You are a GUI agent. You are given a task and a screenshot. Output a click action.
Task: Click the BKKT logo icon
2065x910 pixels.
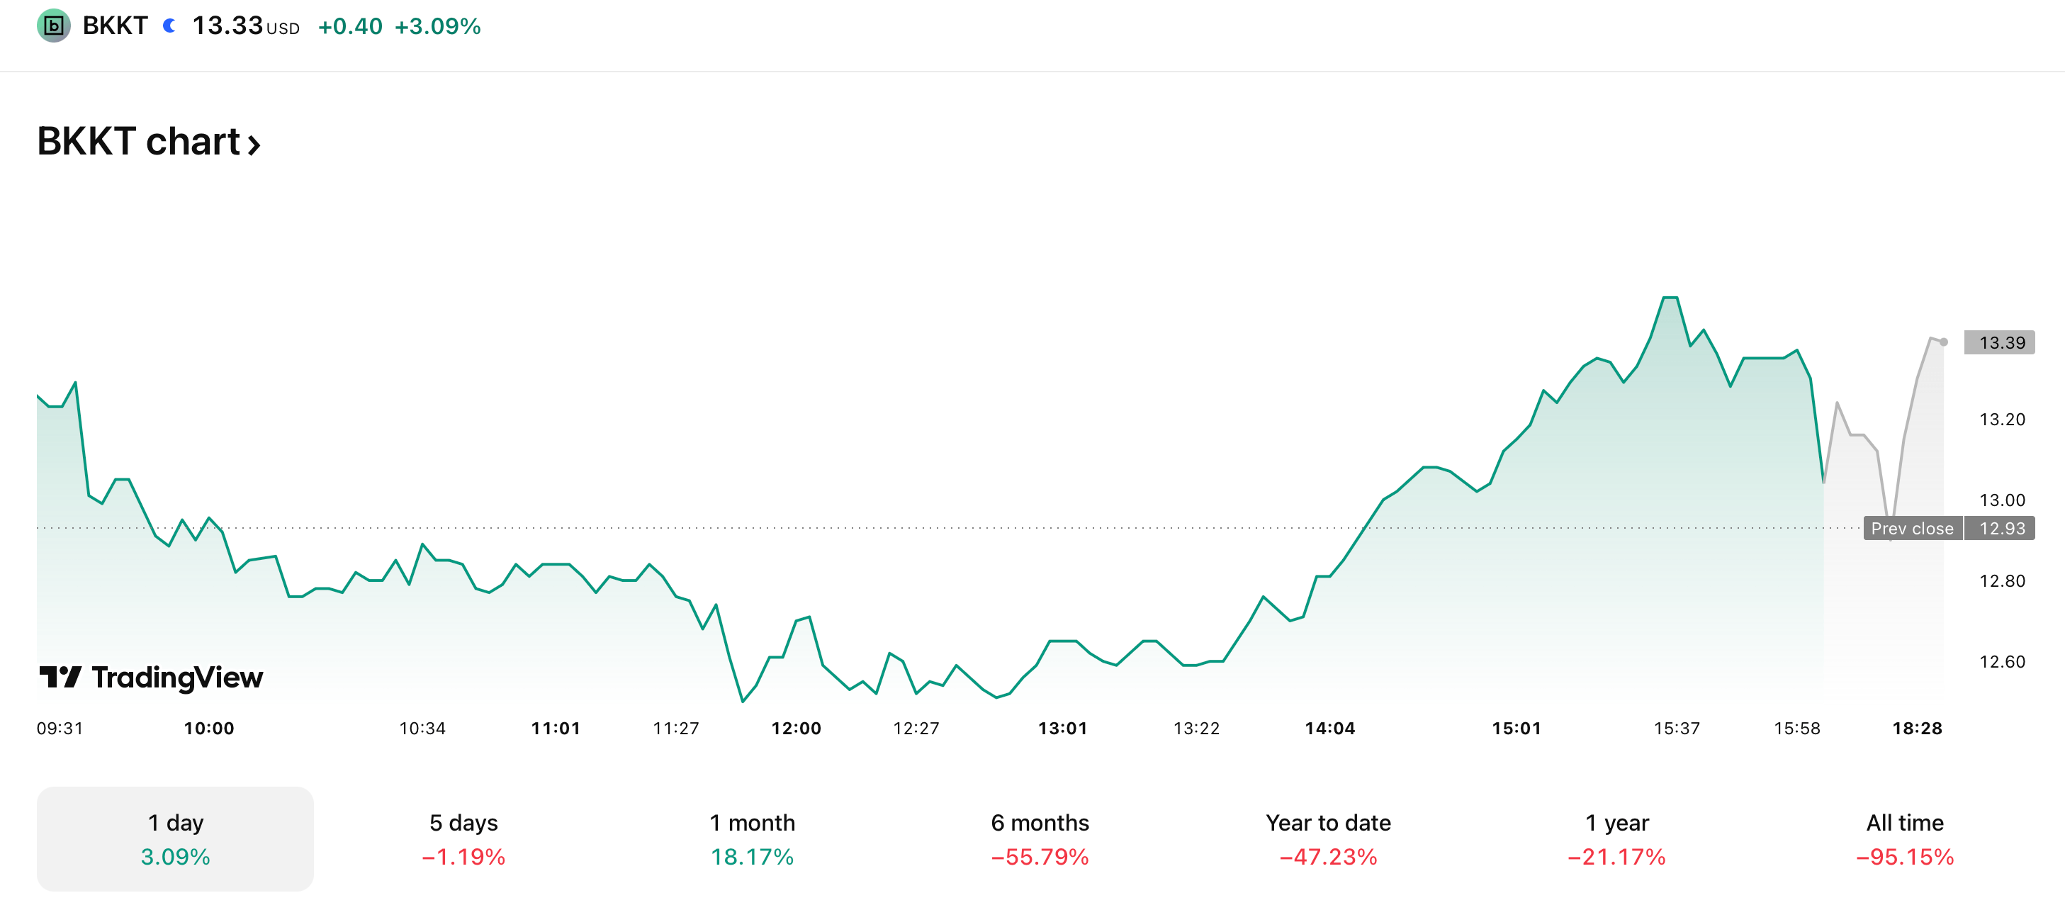53,26
